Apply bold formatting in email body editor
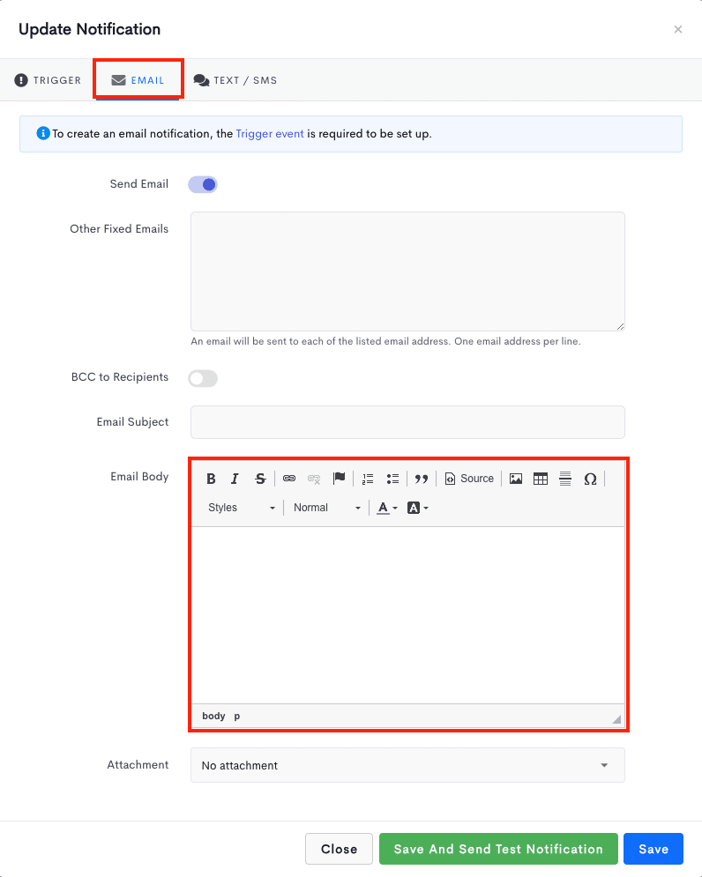The image size is (702, 877). (211, 479)
